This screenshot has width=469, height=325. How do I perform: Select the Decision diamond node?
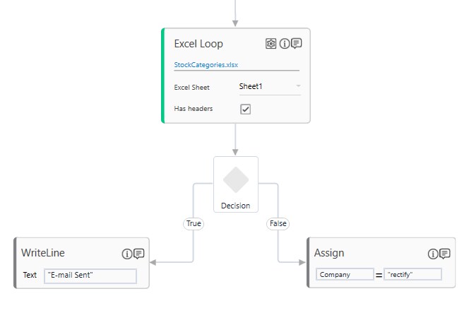click(236, 180)
